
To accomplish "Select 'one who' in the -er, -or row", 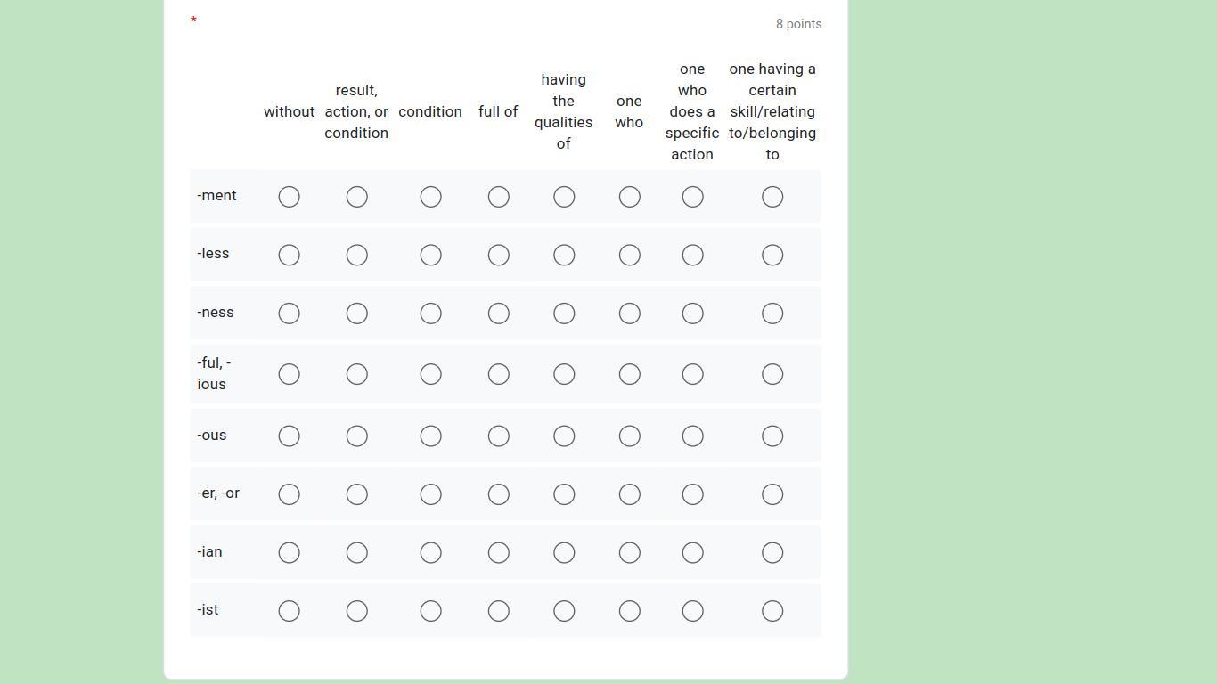I will click(629, 494).
